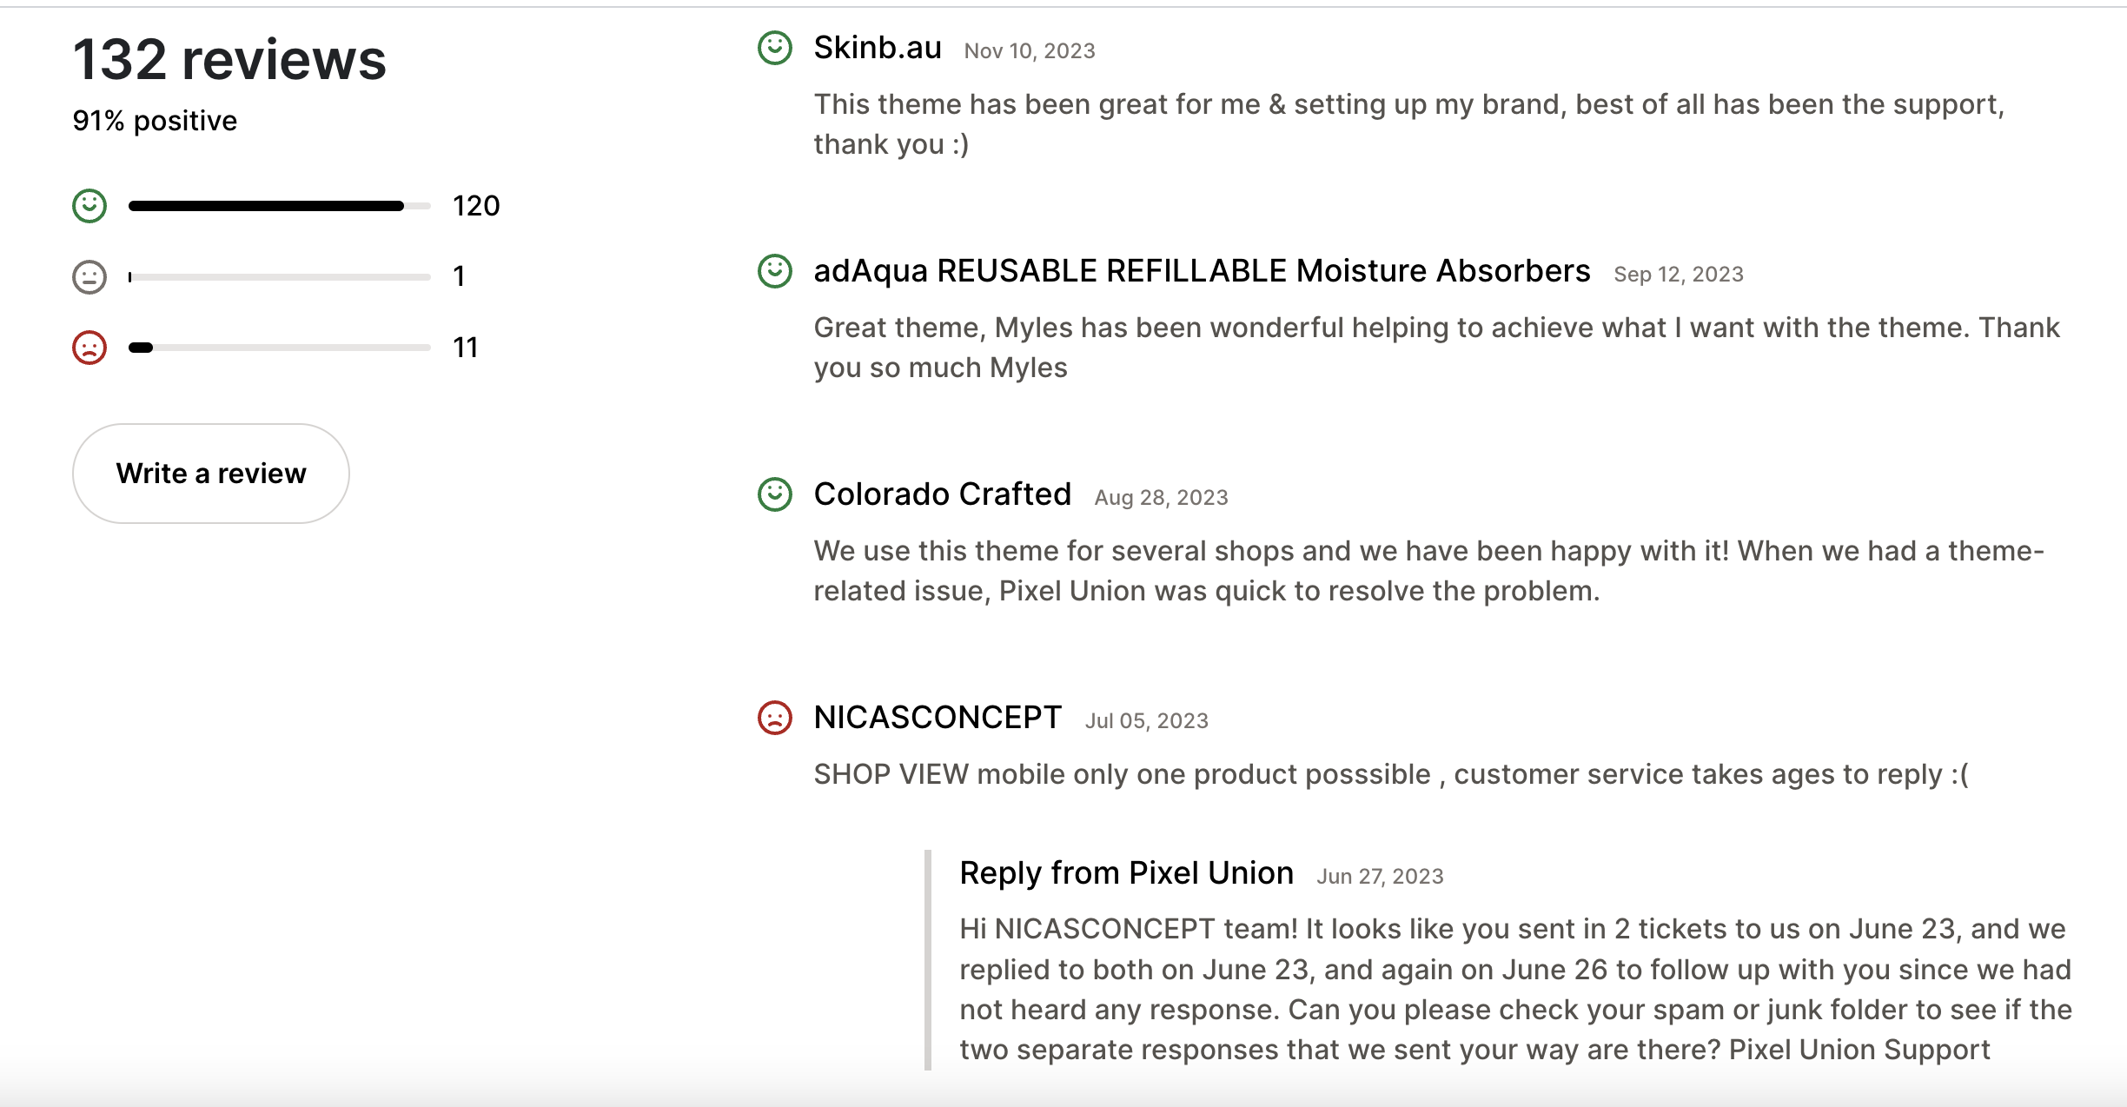Select the Nov 10, 2023 review date
Image resolution: width=2127 pixels, height=1107 pixels.
(1030, 50)
